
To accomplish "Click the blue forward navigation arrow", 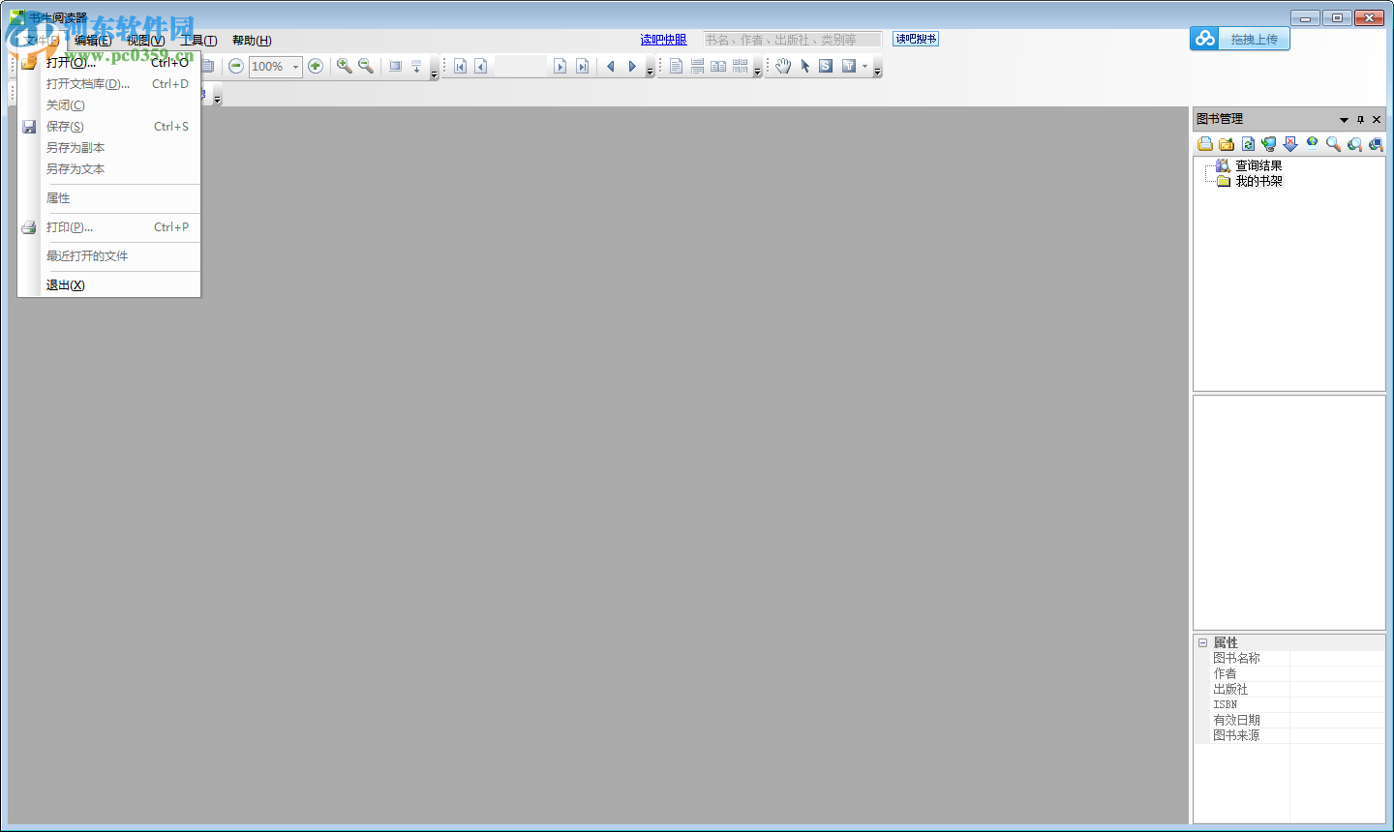I will coord(632,66).
